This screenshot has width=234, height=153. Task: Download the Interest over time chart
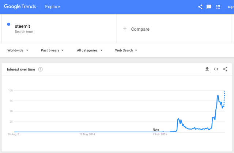[x=207, y=69]
